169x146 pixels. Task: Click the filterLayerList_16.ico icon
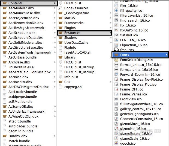click(116, 16)
